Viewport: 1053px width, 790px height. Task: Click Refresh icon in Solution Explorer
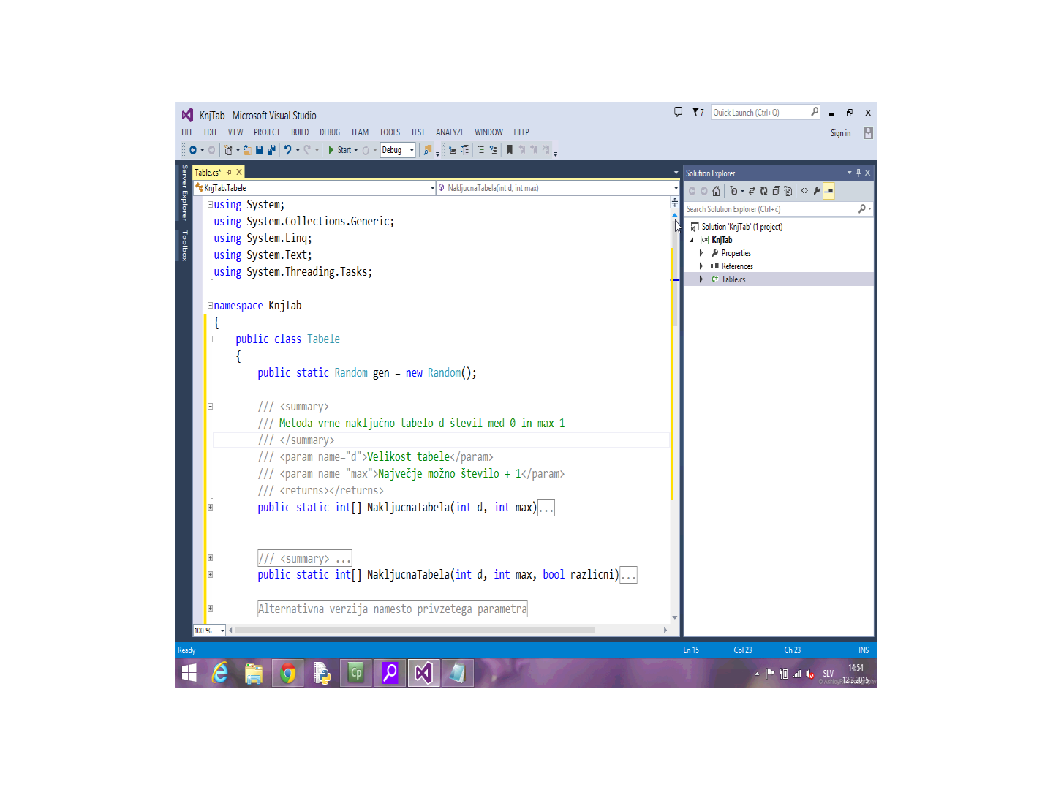(x=763, y=191)
